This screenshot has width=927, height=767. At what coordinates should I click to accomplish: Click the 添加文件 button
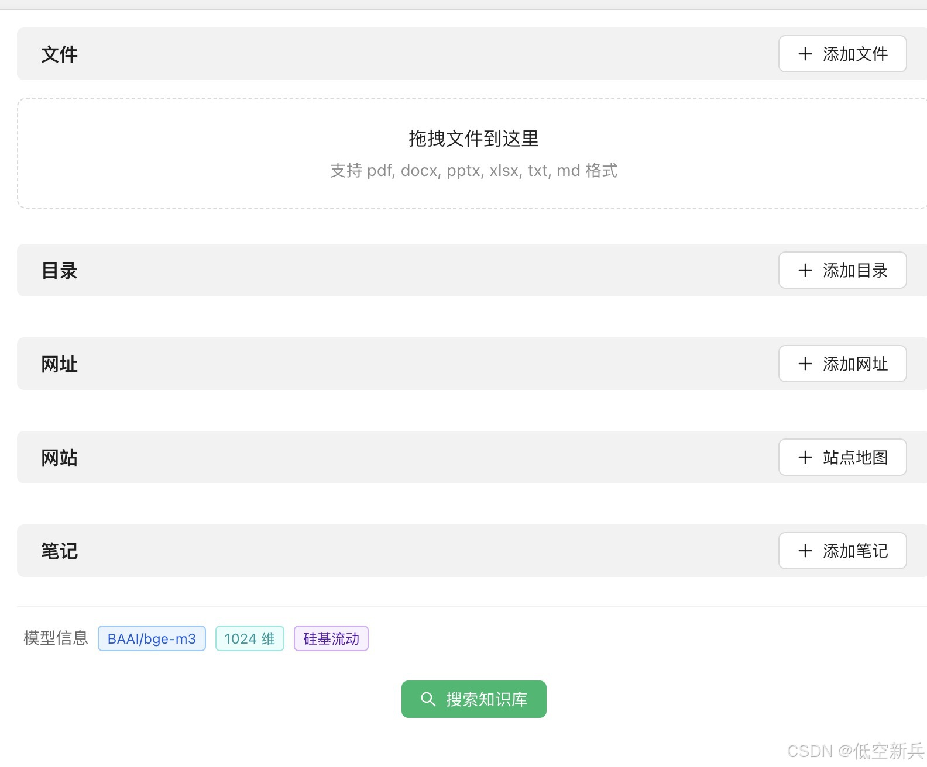pos(842,54)
